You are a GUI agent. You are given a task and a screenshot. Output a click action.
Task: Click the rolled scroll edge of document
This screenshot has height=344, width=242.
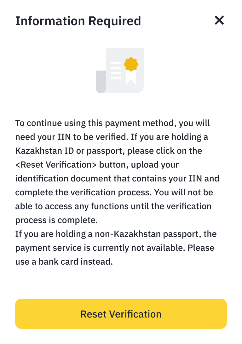[x=101, y=82]
